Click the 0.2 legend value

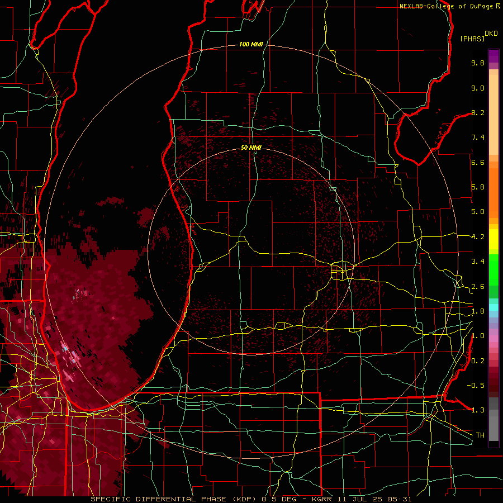point(478,361)
